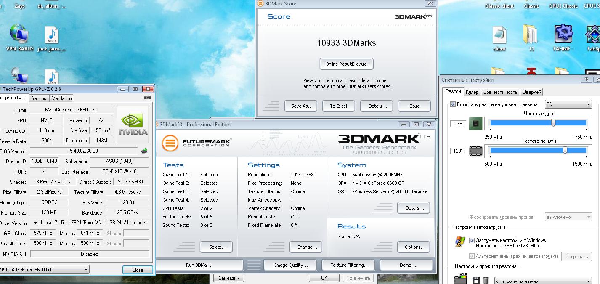This screenshot has width=600, height=284.
Task: Click Close in 3DMark Score window
Action: click(414, 106)
